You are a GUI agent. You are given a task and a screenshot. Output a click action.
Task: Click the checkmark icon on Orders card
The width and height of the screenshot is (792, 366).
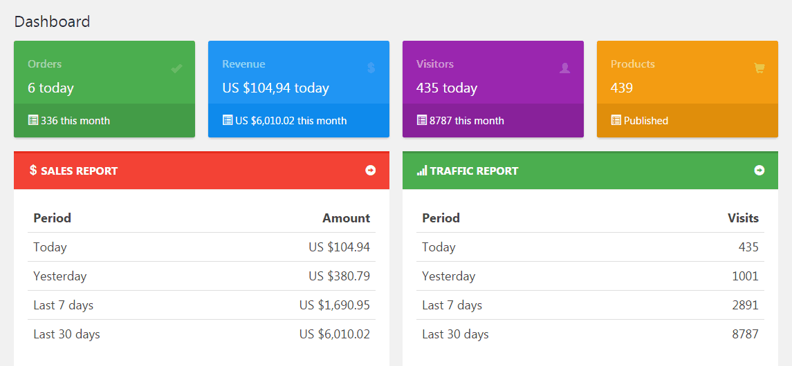tap(176, 68)
